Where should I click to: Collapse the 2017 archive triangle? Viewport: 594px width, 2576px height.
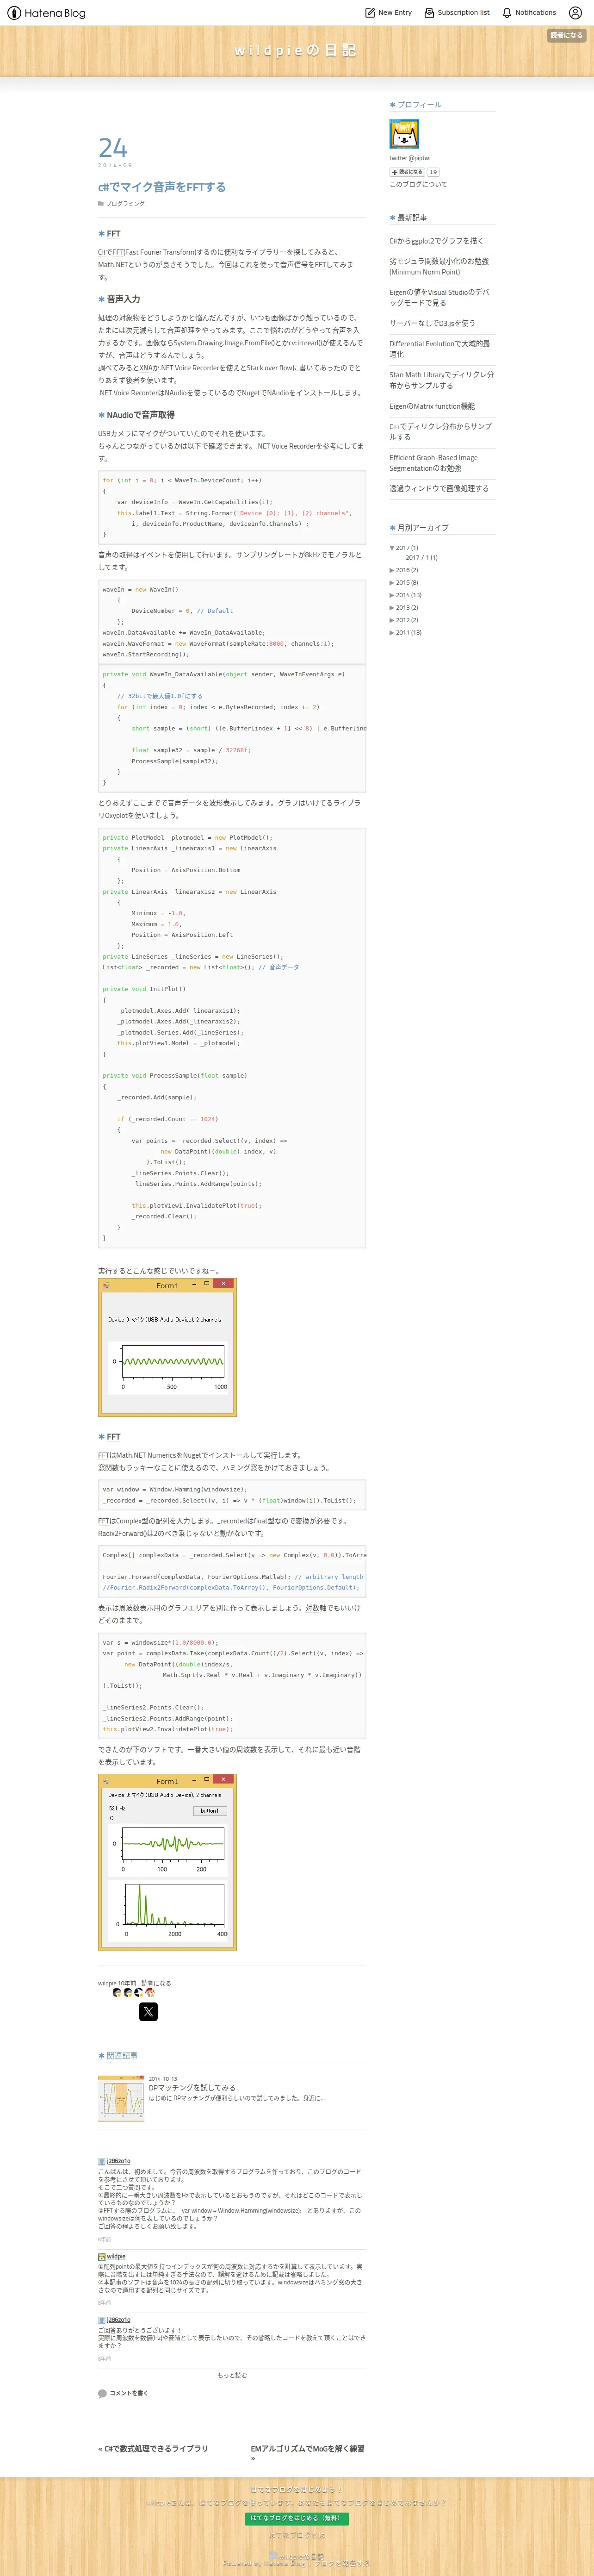coord(392,548)
